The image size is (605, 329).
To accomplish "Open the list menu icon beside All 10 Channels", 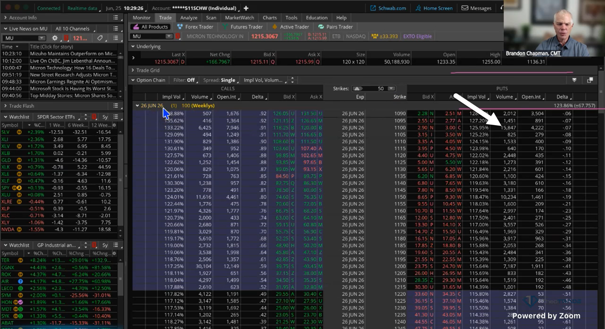I will click(x=116, y=29).
